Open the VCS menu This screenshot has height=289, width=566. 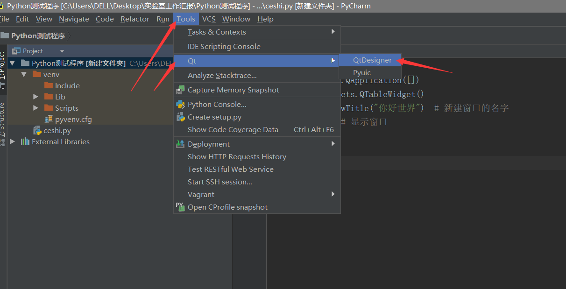209,19
